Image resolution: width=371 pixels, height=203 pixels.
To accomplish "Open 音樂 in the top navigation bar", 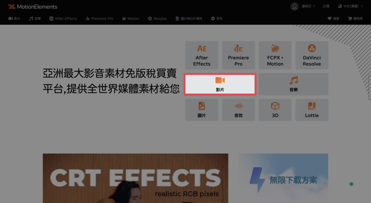I will 35,18.
